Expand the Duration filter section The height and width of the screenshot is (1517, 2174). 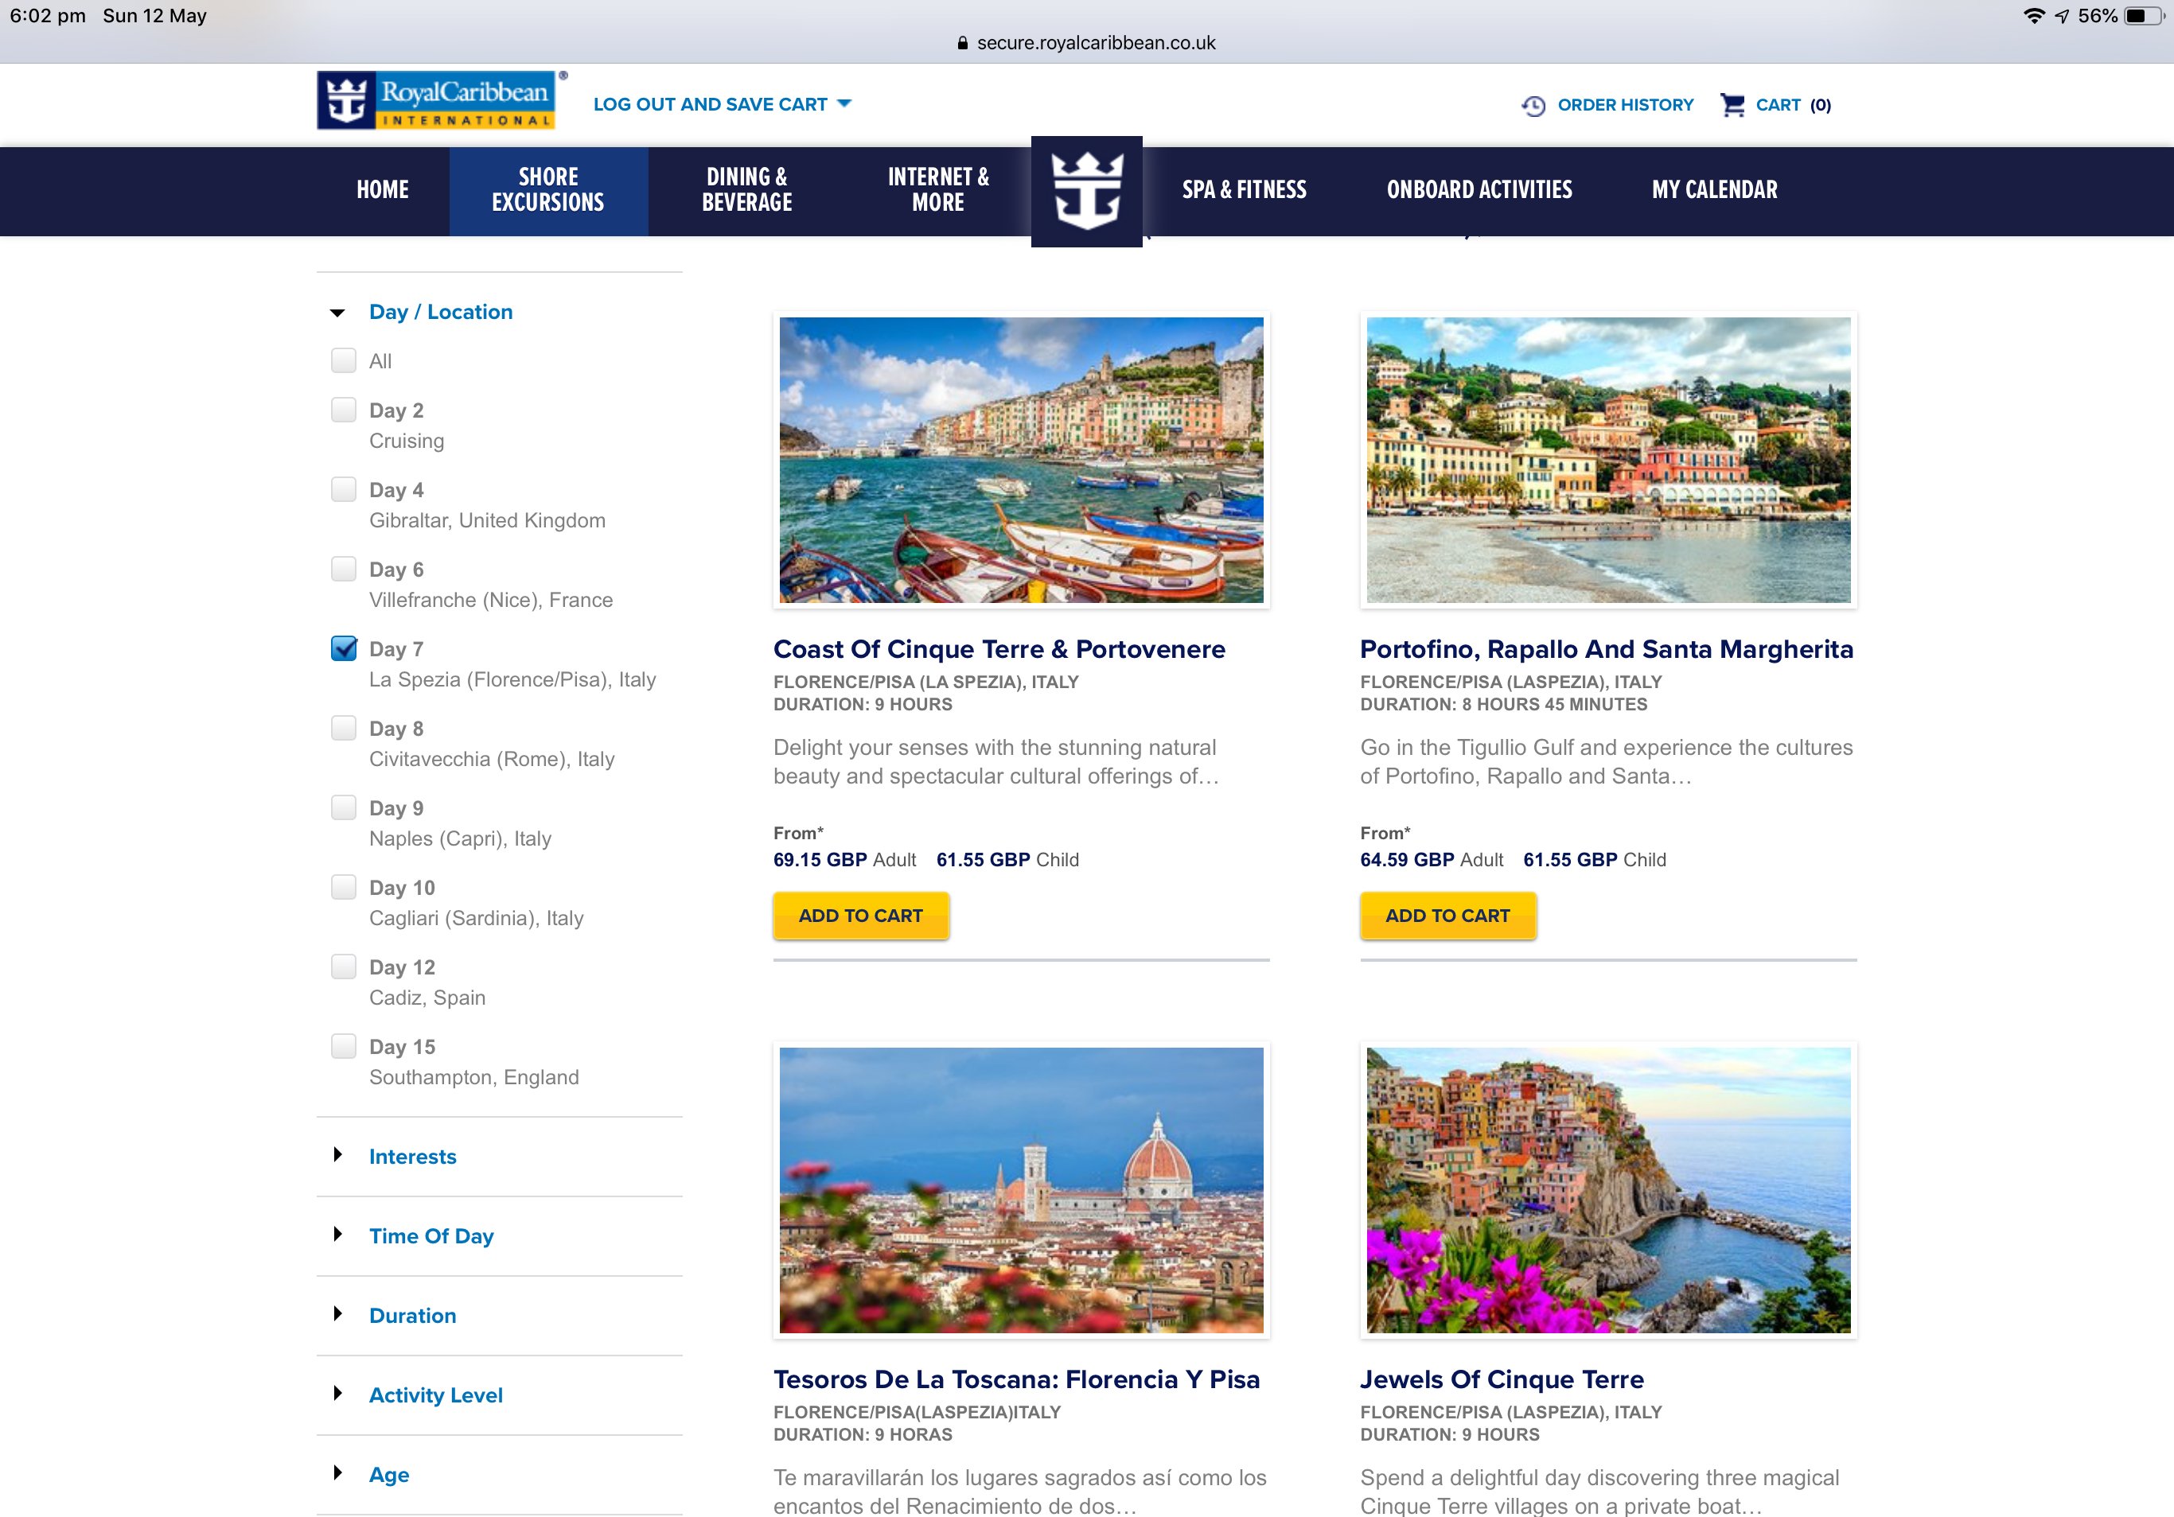coord(412,1314)
